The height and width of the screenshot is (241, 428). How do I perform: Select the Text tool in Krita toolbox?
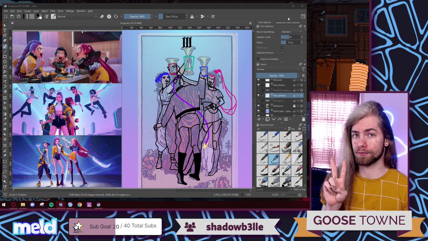(x=5, y=30)
